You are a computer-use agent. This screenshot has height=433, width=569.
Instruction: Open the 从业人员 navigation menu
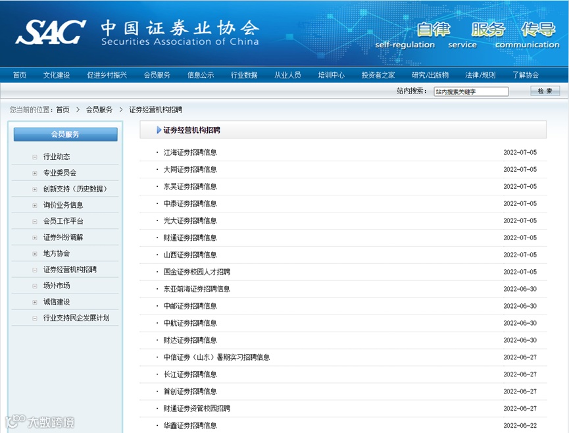coord(287,75)
